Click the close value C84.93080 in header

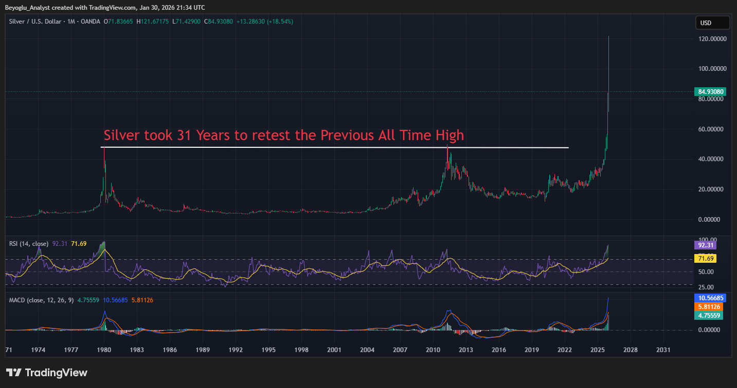point(219,22)
